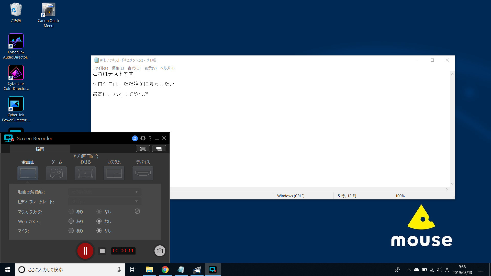The height and width of the screenshot is (276, 491).
Task: Expand the ビデオ フレームレート dropdown
Action: tap(136, 202)
